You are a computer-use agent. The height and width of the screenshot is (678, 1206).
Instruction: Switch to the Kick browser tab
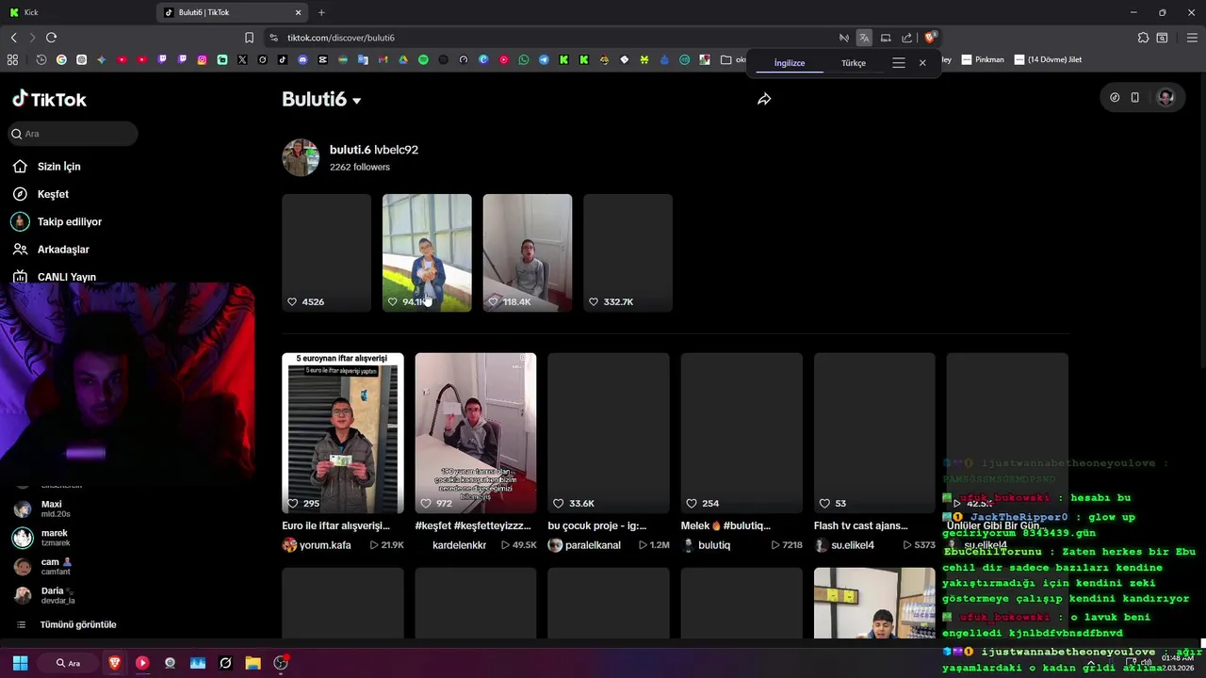click(x=79, y=12)
